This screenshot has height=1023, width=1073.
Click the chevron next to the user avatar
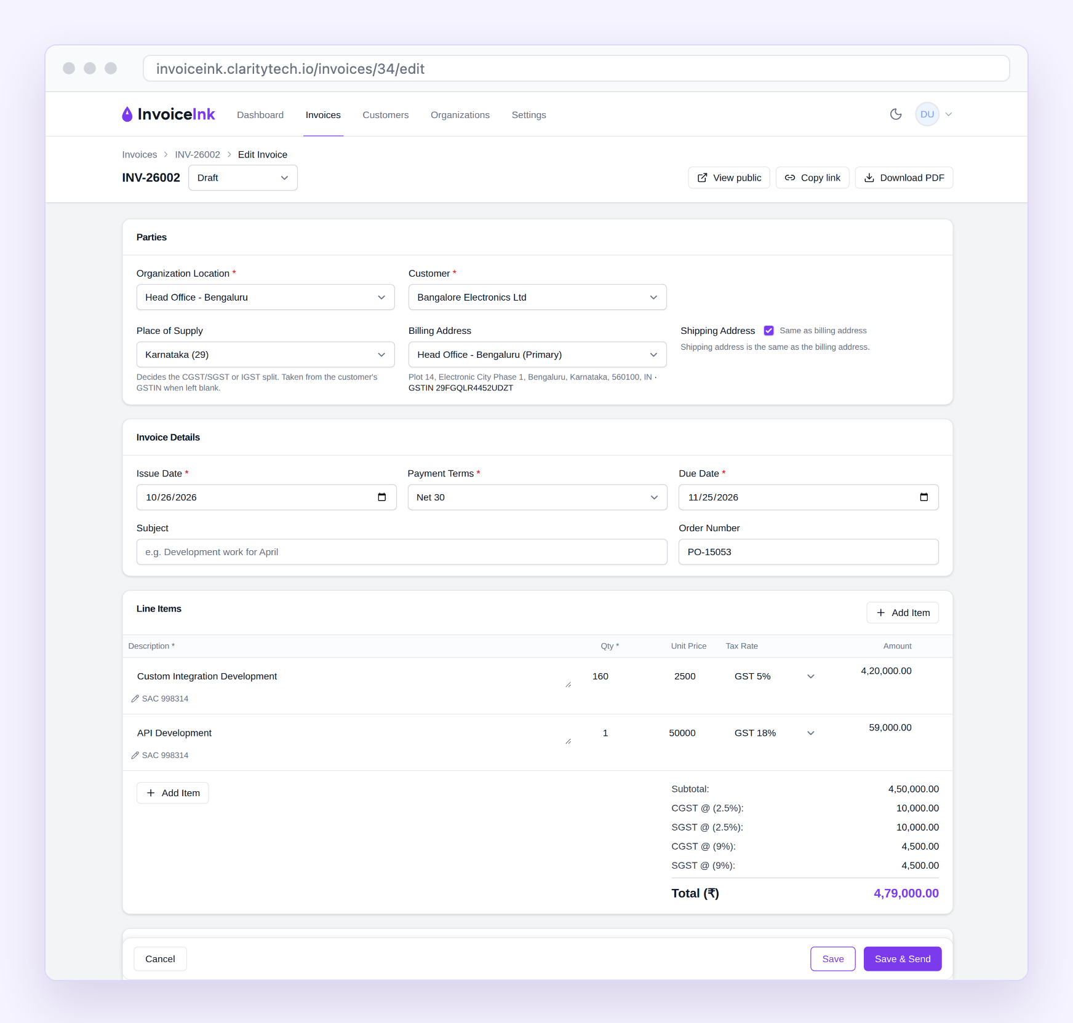click(949, 114)
